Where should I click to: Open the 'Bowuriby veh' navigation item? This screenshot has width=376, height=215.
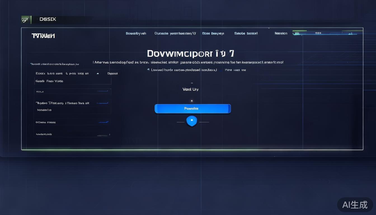pyautogui.click(x=136, y=33)
